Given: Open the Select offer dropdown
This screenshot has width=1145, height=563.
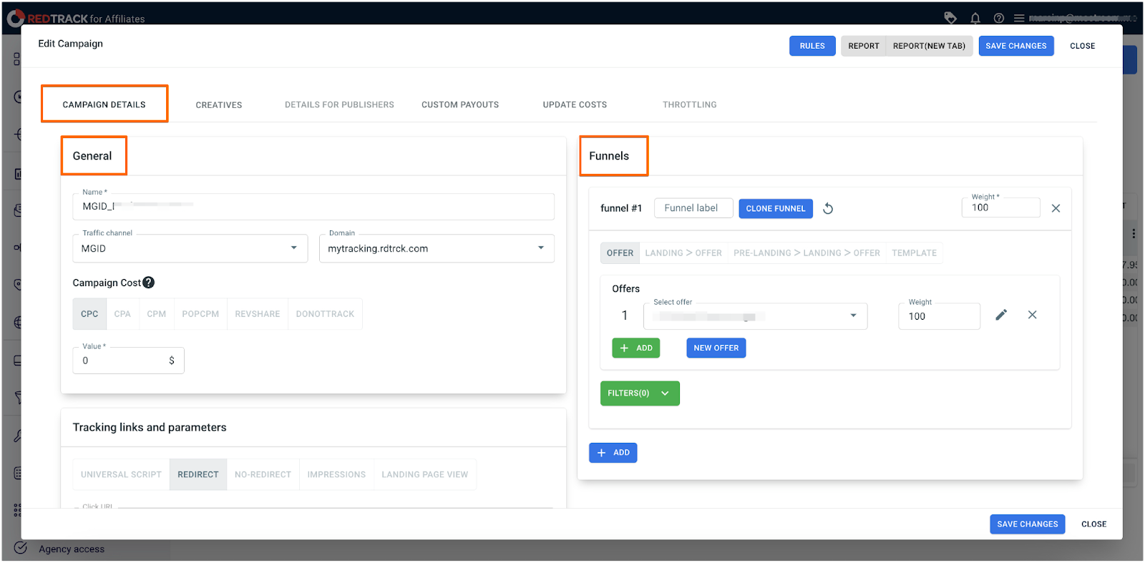Looking at the screenshot, I should click(x=755, y=316).
